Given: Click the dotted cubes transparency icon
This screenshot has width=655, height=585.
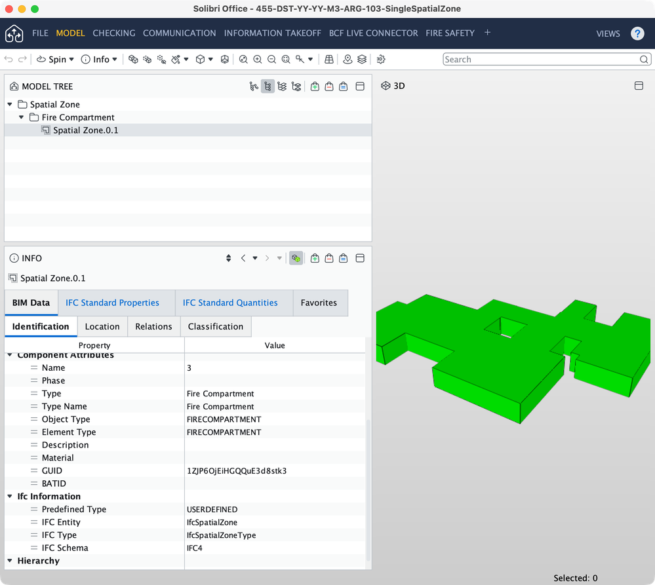Looking at the screenshot, I should pyautogui.click(x=147, y=59).
